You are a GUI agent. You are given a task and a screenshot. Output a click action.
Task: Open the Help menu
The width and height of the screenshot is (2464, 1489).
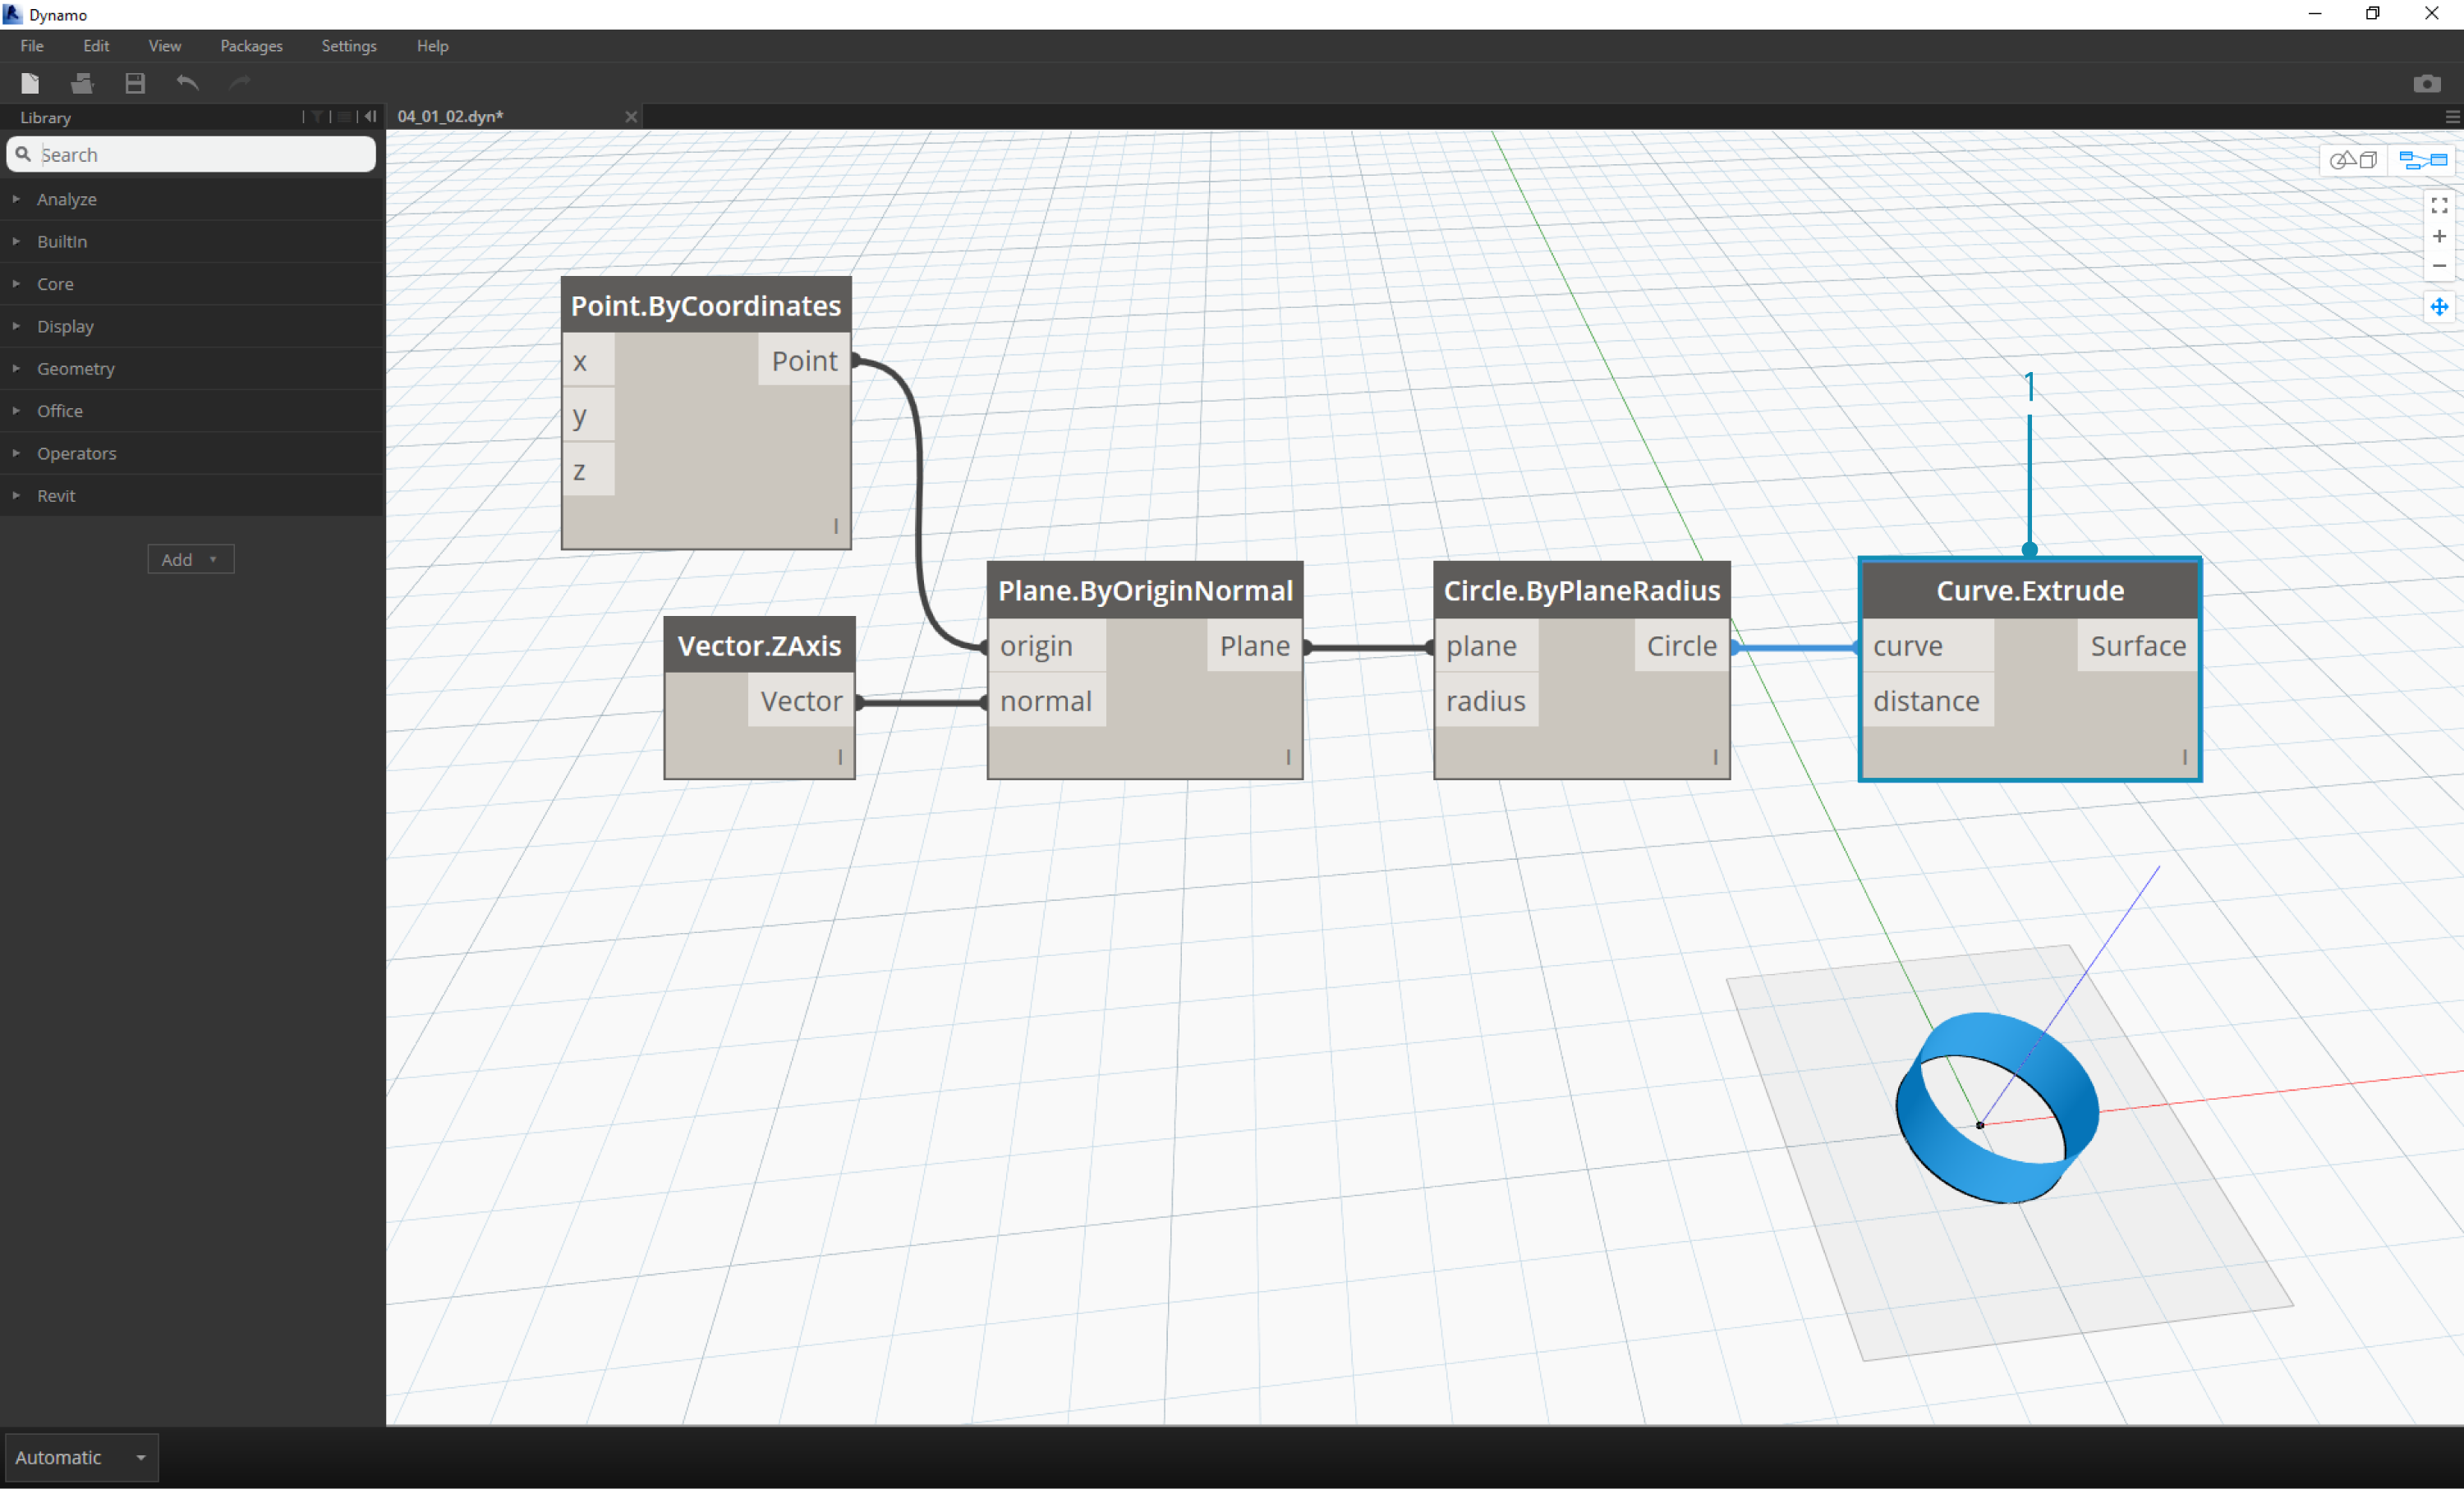[x=432, y=46]
